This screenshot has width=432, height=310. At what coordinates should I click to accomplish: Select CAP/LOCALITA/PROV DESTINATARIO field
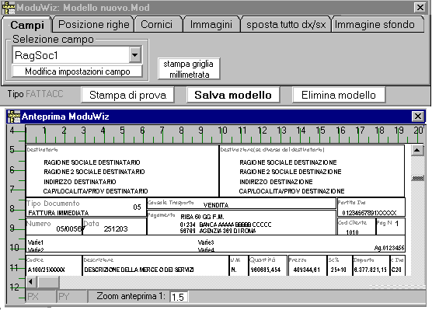pyautogui.click(x=96, y=191)
